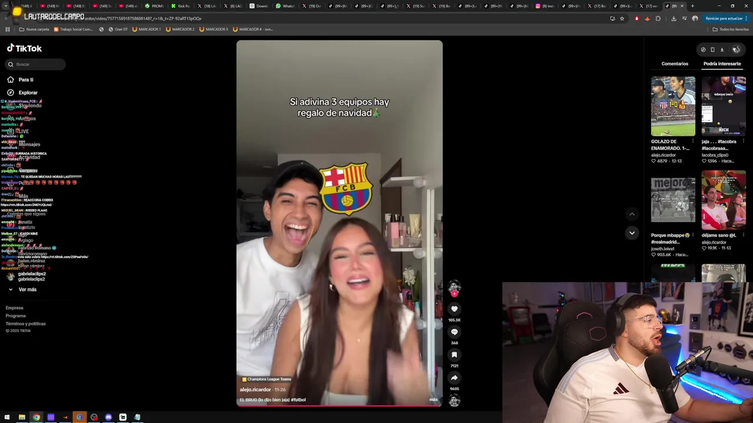753x423 pixels.
Task: Open déjame sano video thumbnail
Action: tap(724, 200)
